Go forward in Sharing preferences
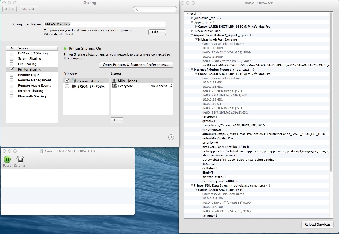Screen dimensions: 339x234 [13, 9]
